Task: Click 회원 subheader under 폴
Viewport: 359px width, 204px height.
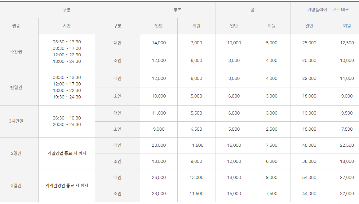Action: 272,26
